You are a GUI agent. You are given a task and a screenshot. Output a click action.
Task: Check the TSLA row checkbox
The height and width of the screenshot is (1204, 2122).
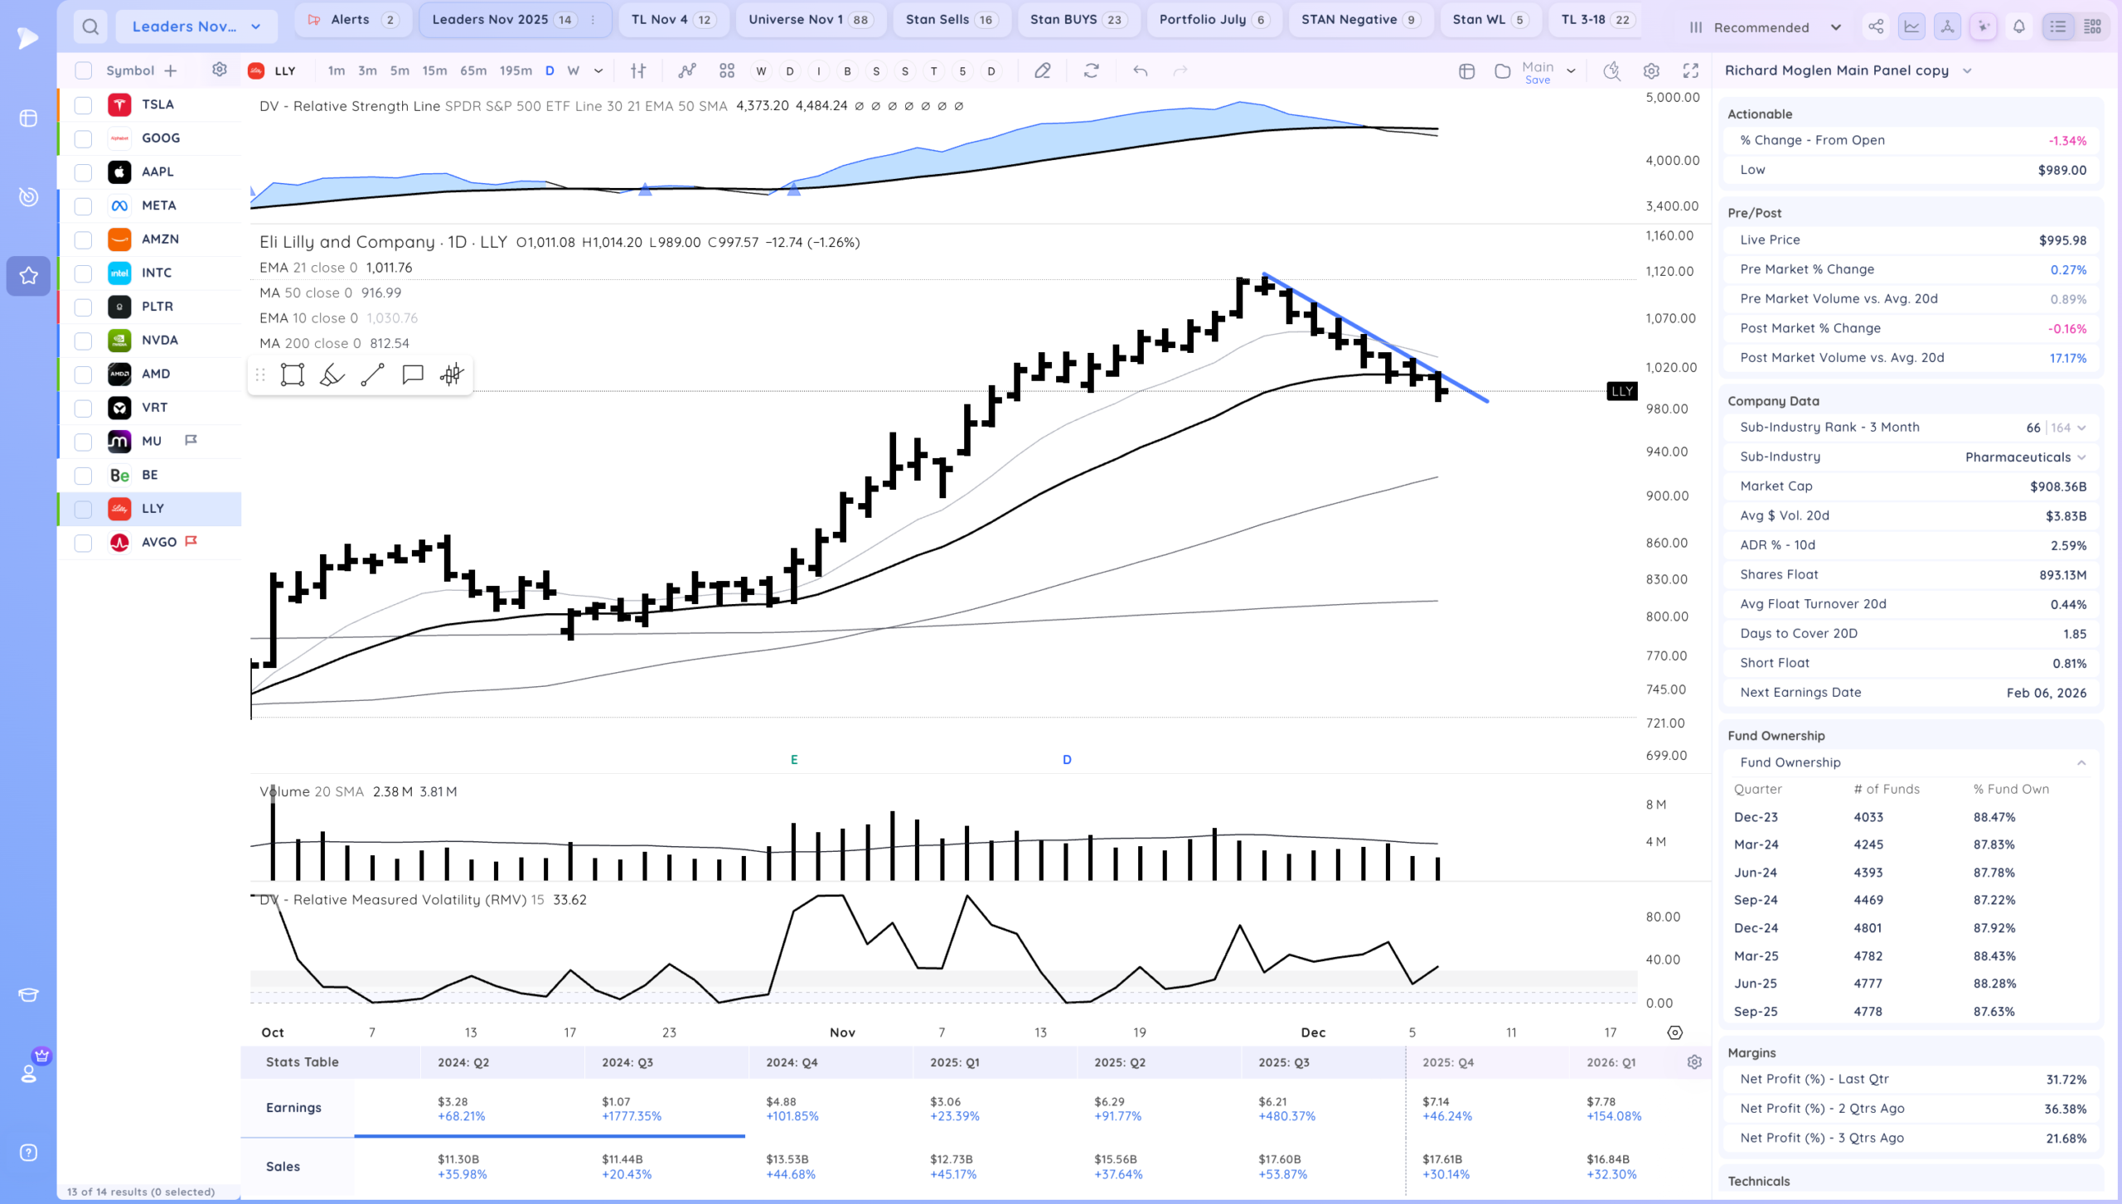tap(83, 105)
